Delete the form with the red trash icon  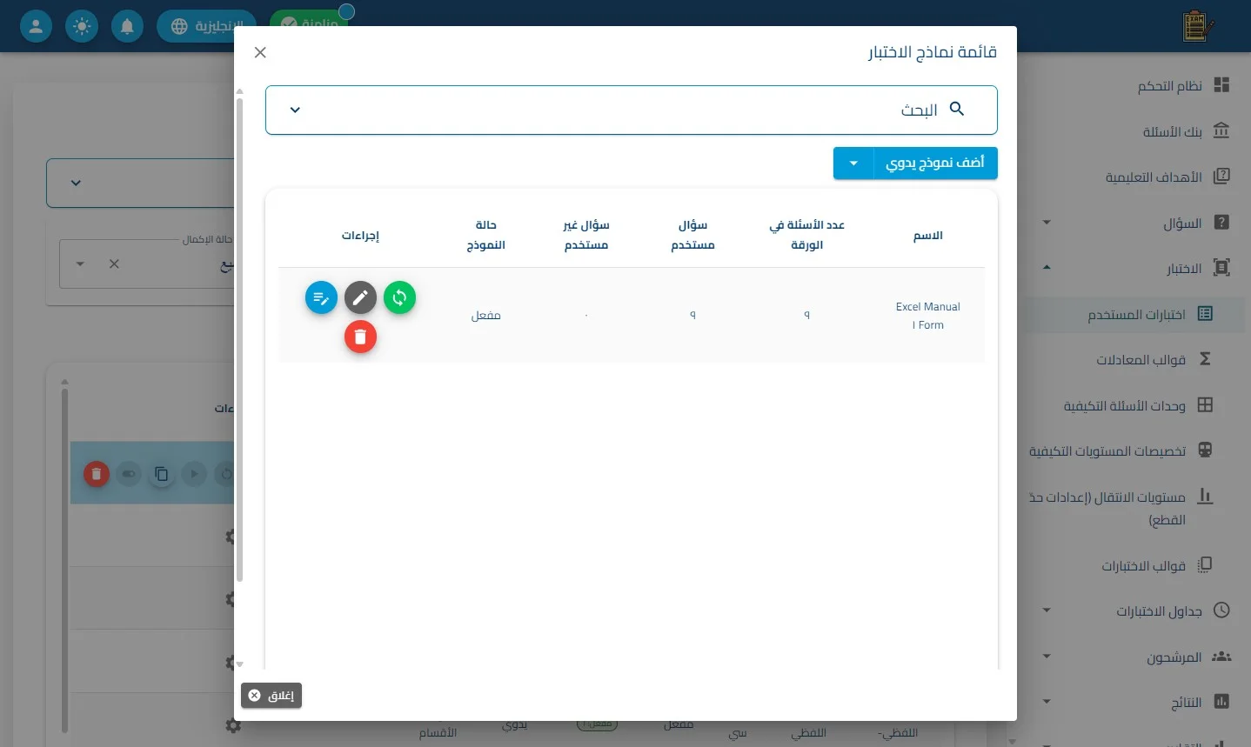tap(360, 337)
